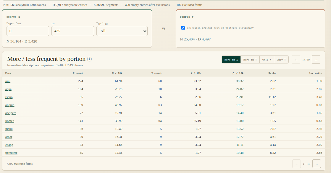
Task: Open the 'uml' form link
Action: [8, 81]
